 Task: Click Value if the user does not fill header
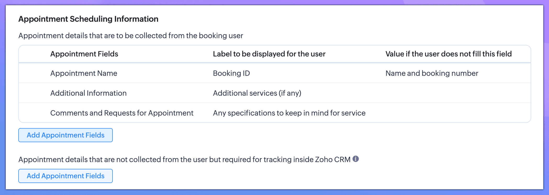pyautogui.click(x=449, y=54)
